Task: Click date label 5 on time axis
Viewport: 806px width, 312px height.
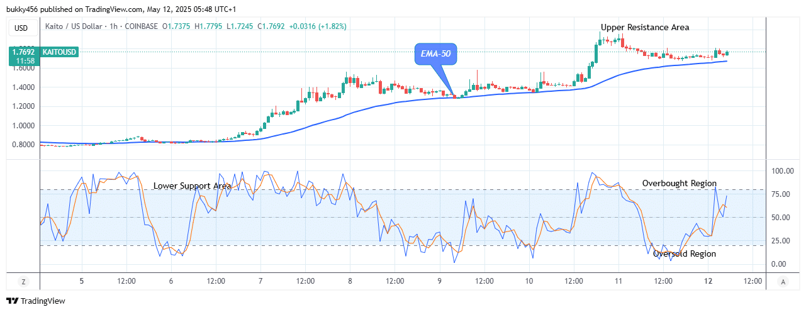Action: click(x=81, y=282)
